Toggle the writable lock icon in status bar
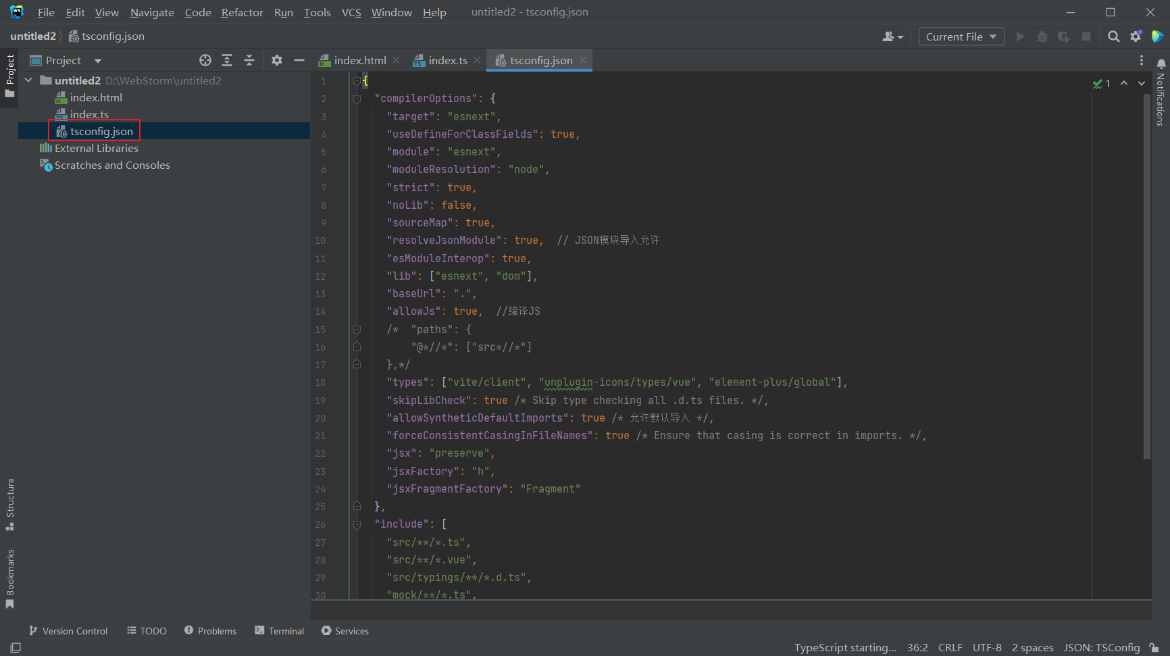This screenshot has height=656, width=1170. pos(1154,647)
